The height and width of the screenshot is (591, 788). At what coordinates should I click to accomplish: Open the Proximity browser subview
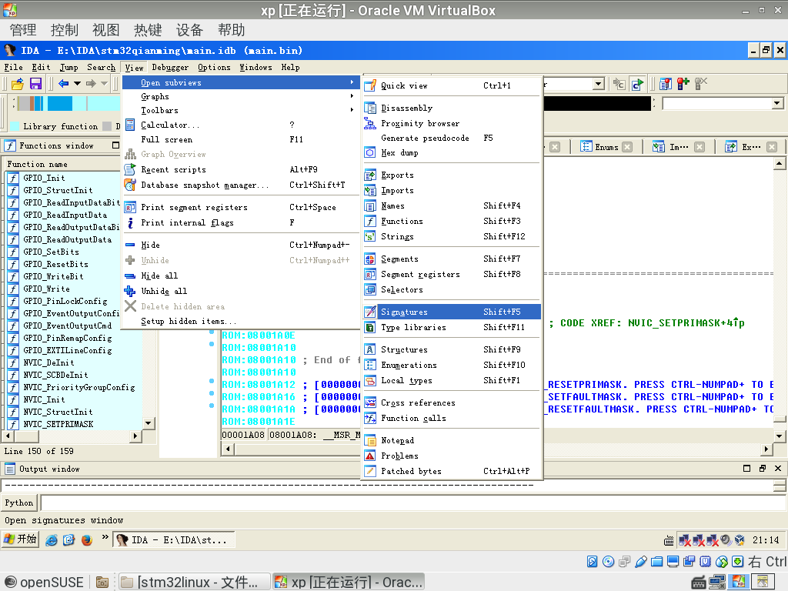452,124
